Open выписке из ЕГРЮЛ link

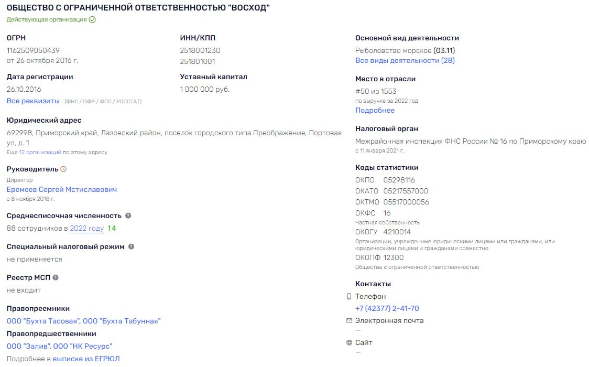click(86, 359)
